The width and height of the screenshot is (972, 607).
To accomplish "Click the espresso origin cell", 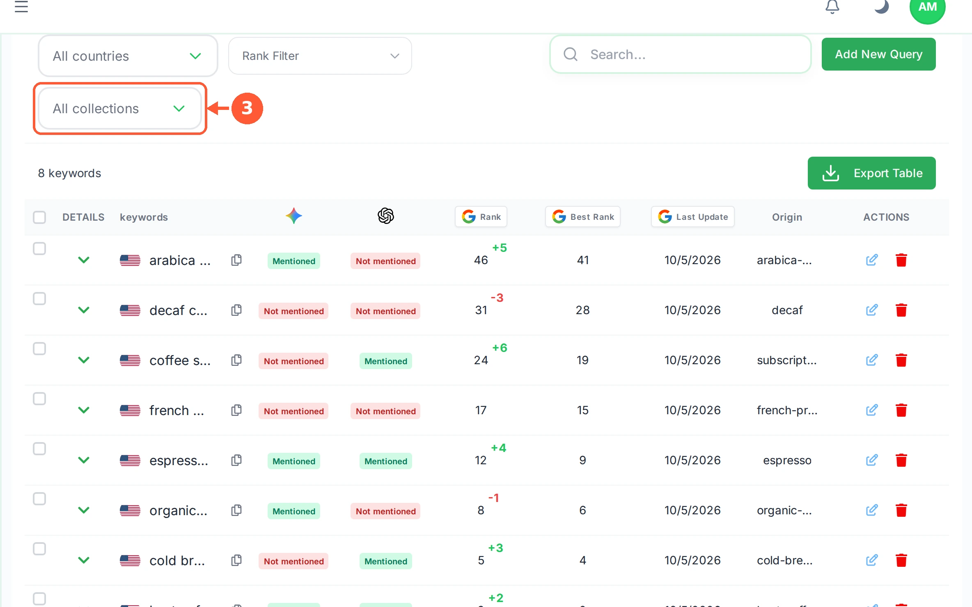I will point(787,460).
